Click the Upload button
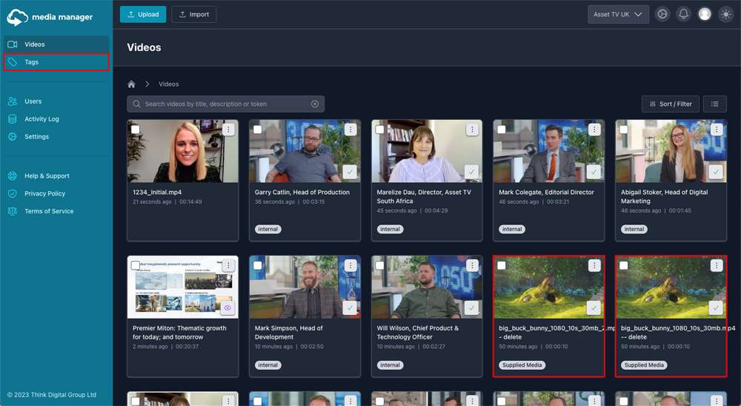This screenshot has height=406, width=741. point(143,14)
